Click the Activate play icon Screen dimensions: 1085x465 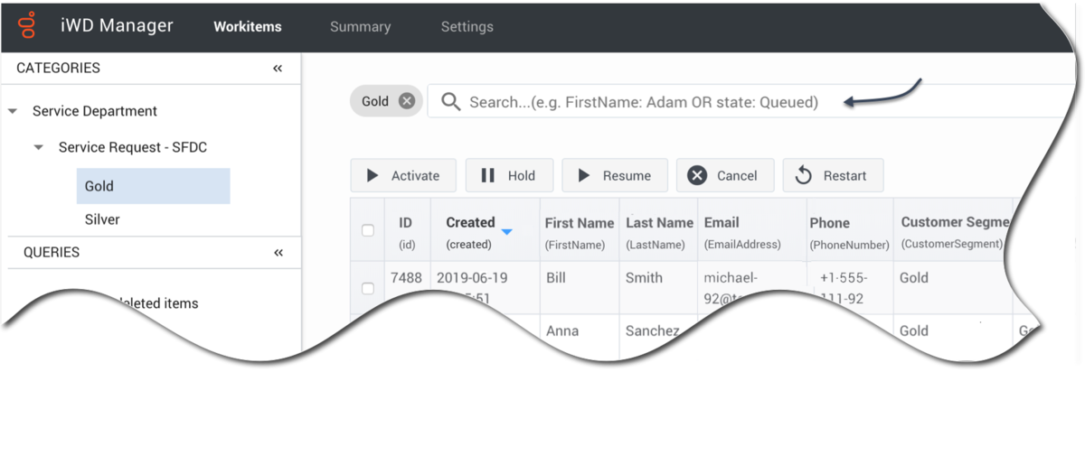tap(373, 176)
